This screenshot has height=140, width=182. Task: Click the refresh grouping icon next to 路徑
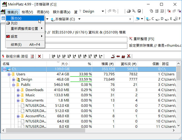32,56
